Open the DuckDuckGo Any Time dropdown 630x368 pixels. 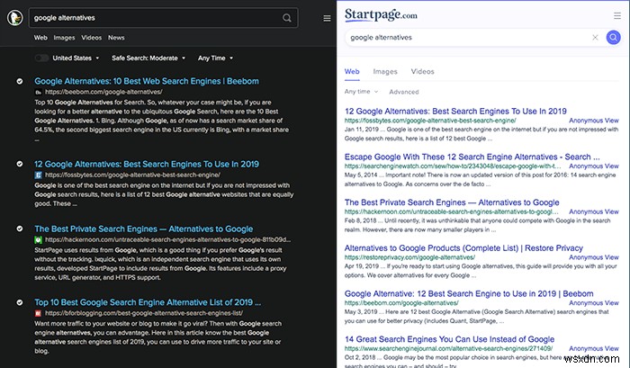coord(213,58)
